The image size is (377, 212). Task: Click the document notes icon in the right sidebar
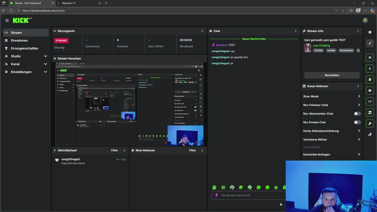(370, 79)
